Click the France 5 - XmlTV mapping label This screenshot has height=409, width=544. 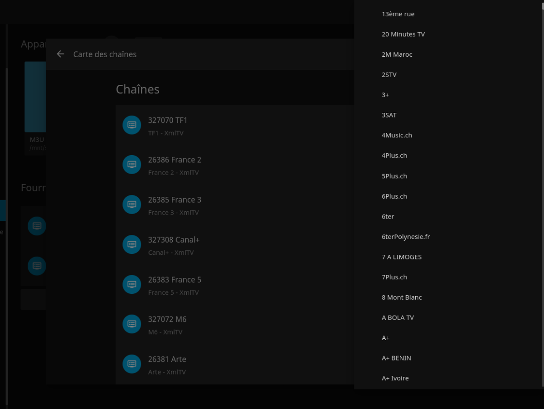click(x=173, y=292)
